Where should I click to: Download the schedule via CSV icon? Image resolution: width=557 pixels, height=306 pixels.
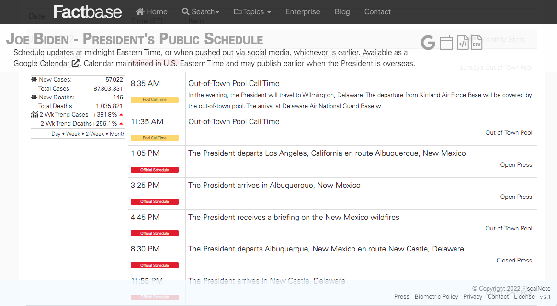click(x=477, y=43)
